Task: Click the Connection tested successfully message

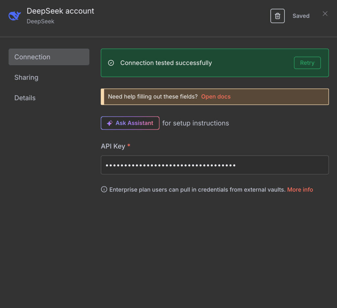Action: pos(166,63)
